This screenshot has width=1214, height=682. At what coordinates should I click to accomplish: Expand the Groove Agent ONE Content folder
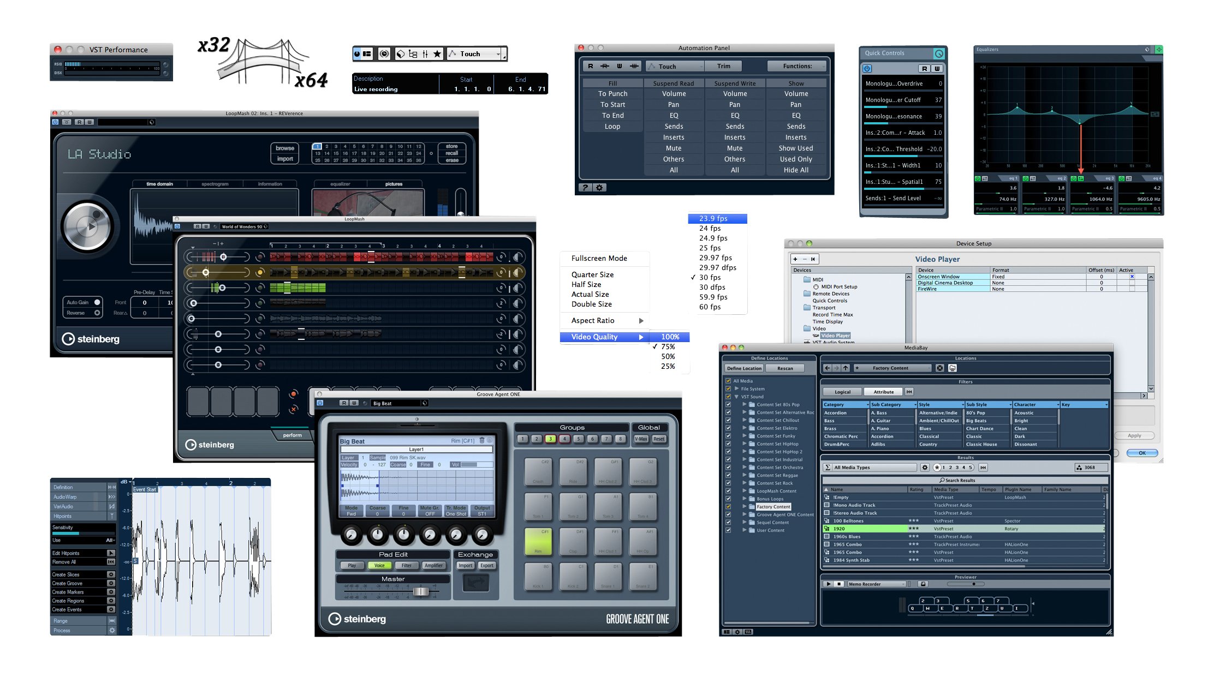tap(744, 515)
